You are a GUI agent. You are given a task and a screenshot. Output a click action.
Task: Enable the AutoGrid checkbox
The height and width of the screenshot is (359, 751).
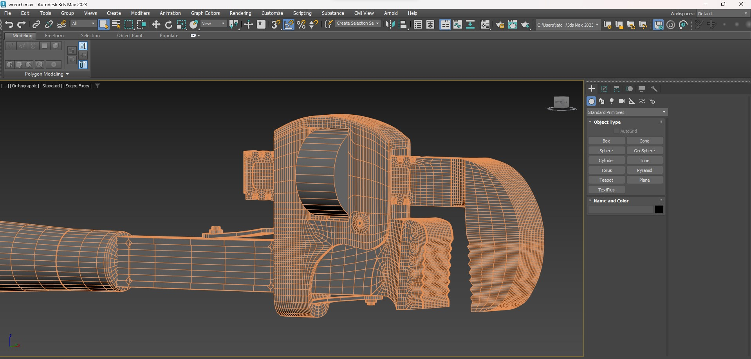click(616, 131)
